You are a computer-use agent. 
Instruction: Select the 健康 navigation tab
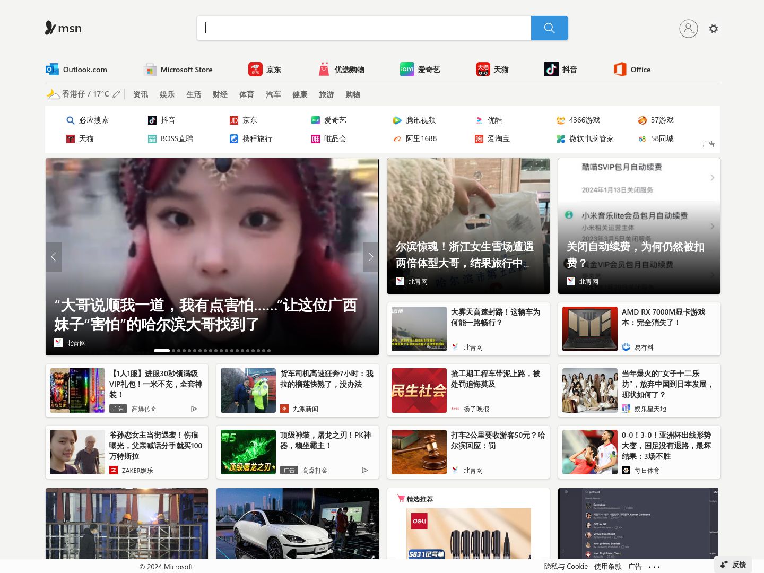point(300,94)
